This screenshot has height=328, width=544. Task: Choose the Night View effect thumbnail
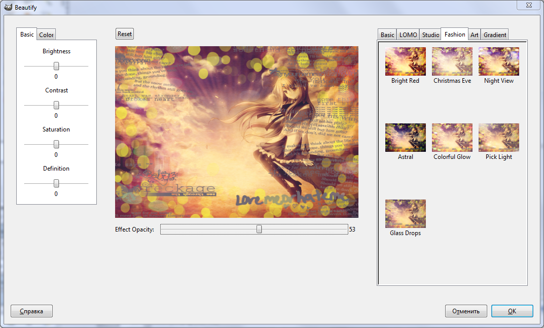(498, 61)
